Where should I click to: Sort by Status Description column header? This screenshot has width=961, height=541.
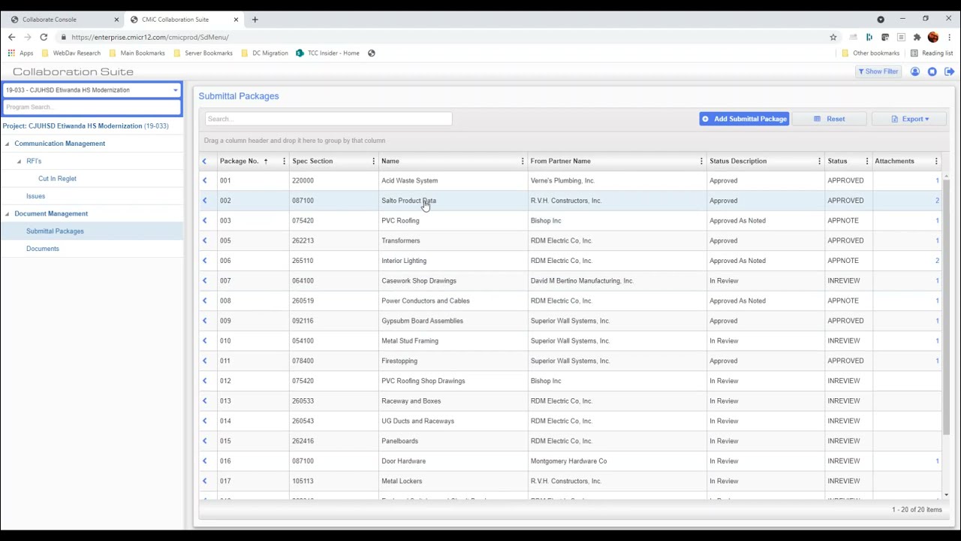pyautogui.click(x=738, y=161)
